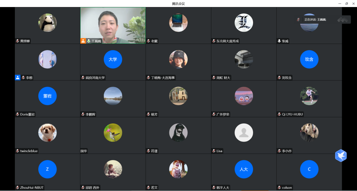Toggle the muted mic next to twincleblue
Image resolution: width=357 pixels, height=191 pixels.
click(x=17, y=151)
